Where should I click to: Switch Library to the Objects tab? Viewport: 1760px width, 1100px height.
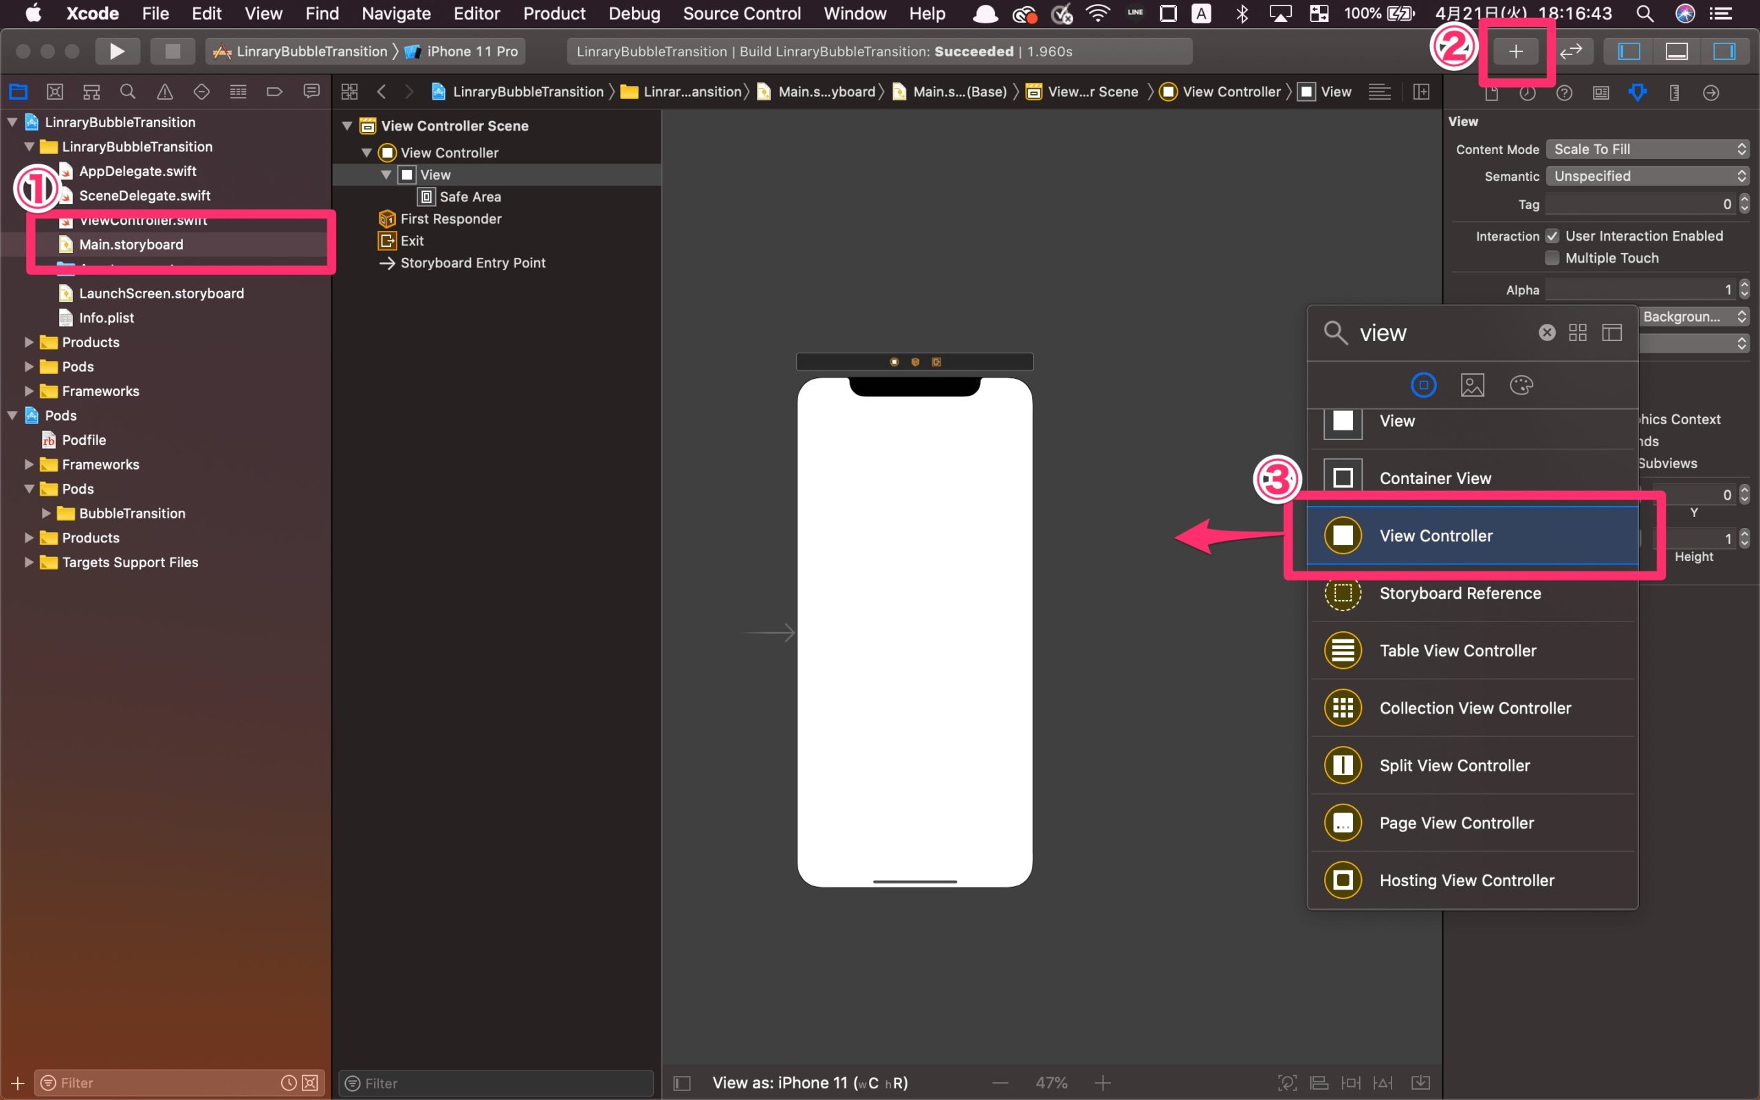point(1423,385)
